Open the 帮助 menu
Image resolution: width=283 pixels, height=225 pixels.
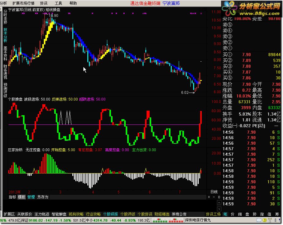pos(73,3)
